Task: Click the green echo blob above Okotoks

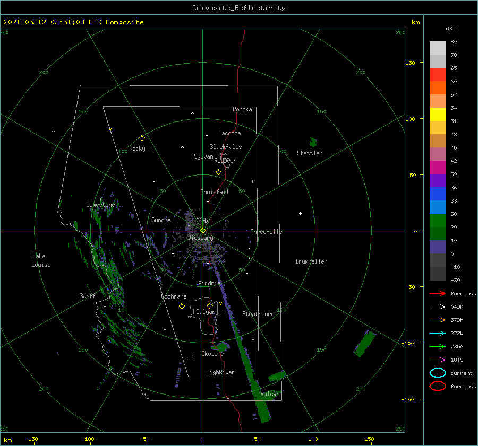Action: [220, 346]
